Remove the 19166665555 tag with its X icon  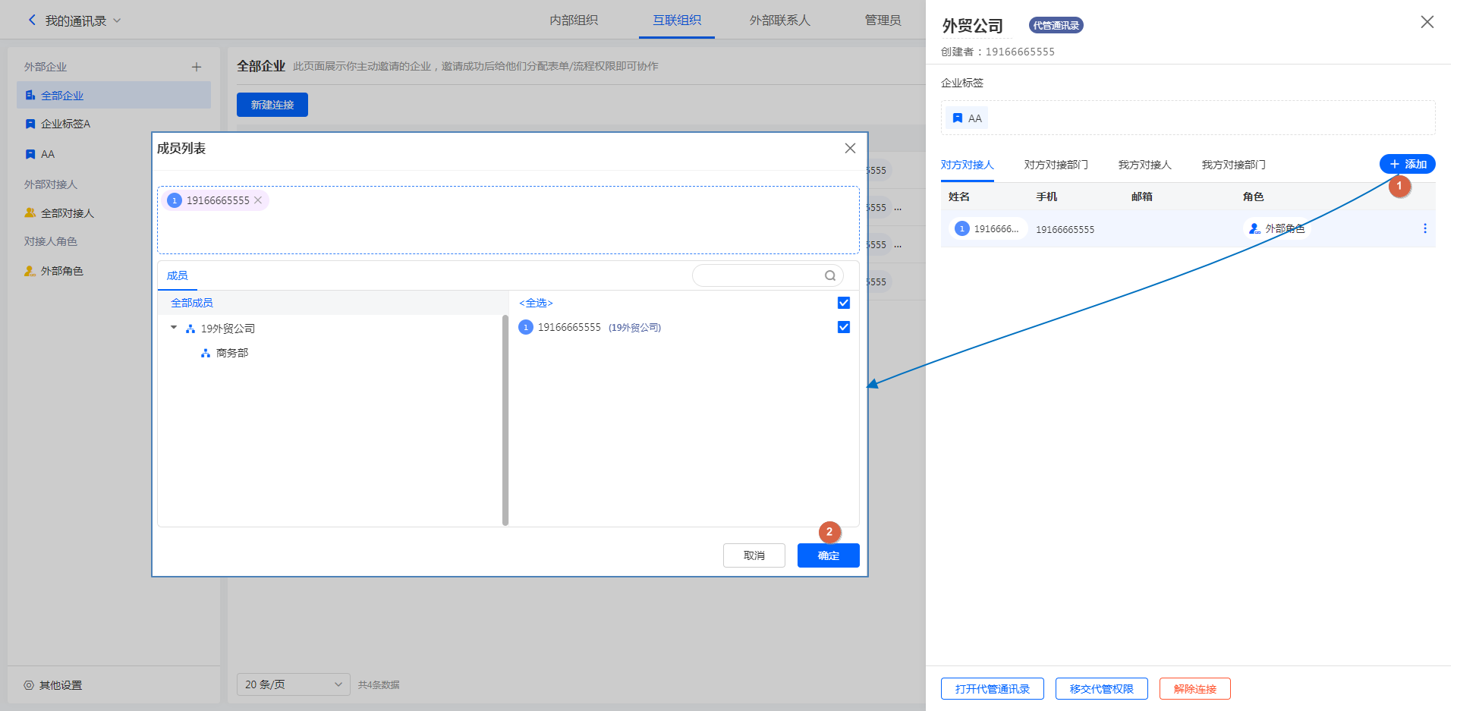click(258, 200)
